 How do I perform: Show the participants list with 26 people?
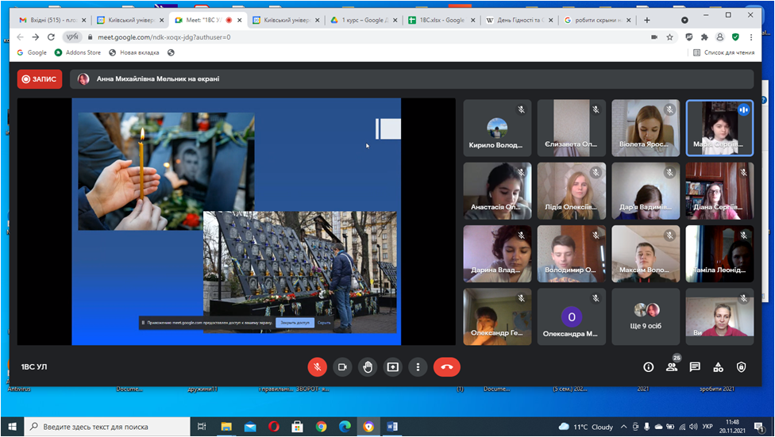672,367
